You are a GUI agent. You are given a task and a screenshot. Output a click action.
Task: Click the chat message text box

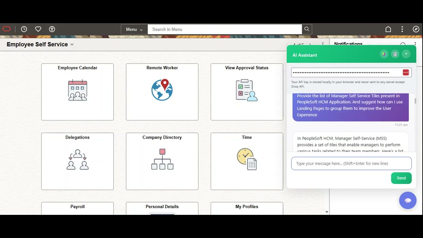pyautogui.click(x=351, y=163)
